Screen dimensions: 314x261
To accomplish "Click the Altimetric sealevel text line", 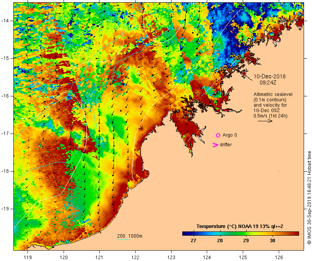I will click(273, 94).
